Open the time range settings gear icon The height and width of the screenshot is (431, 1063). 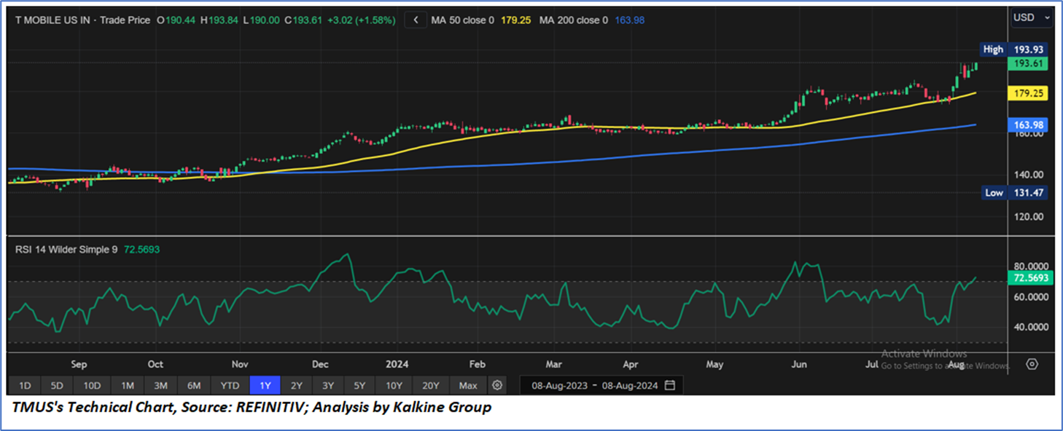pos(497,385)
